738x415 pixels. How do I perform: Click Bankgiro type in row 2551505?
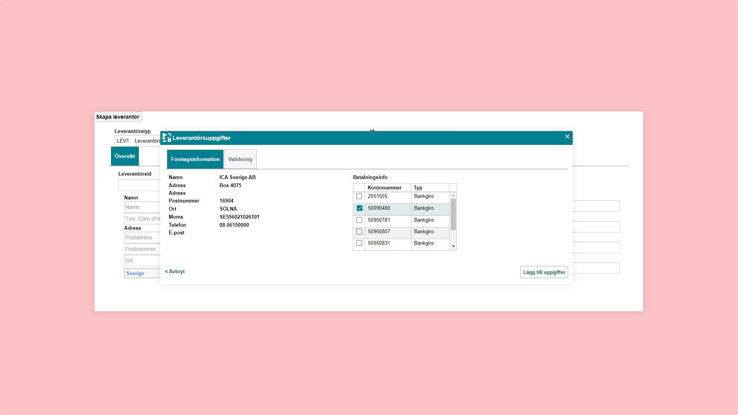430,197
